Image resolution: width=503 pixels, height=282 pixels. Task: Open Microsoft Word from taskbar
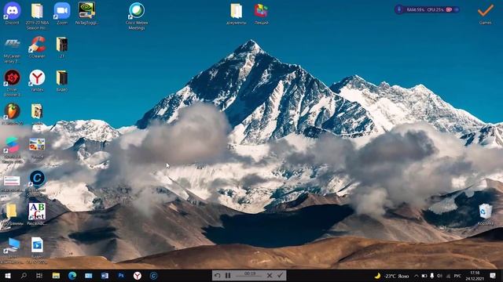point(105,276)
